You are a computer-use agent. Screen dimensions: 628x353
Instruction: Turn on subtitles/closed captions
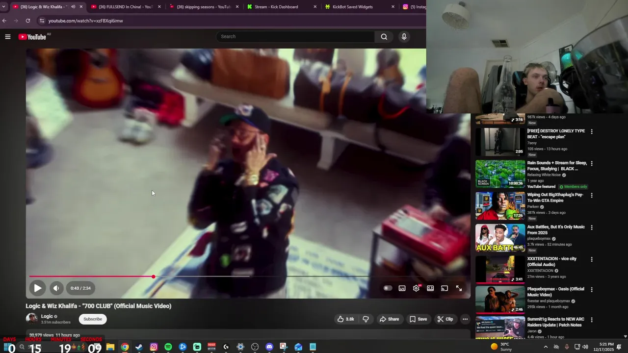coord(402,288)
